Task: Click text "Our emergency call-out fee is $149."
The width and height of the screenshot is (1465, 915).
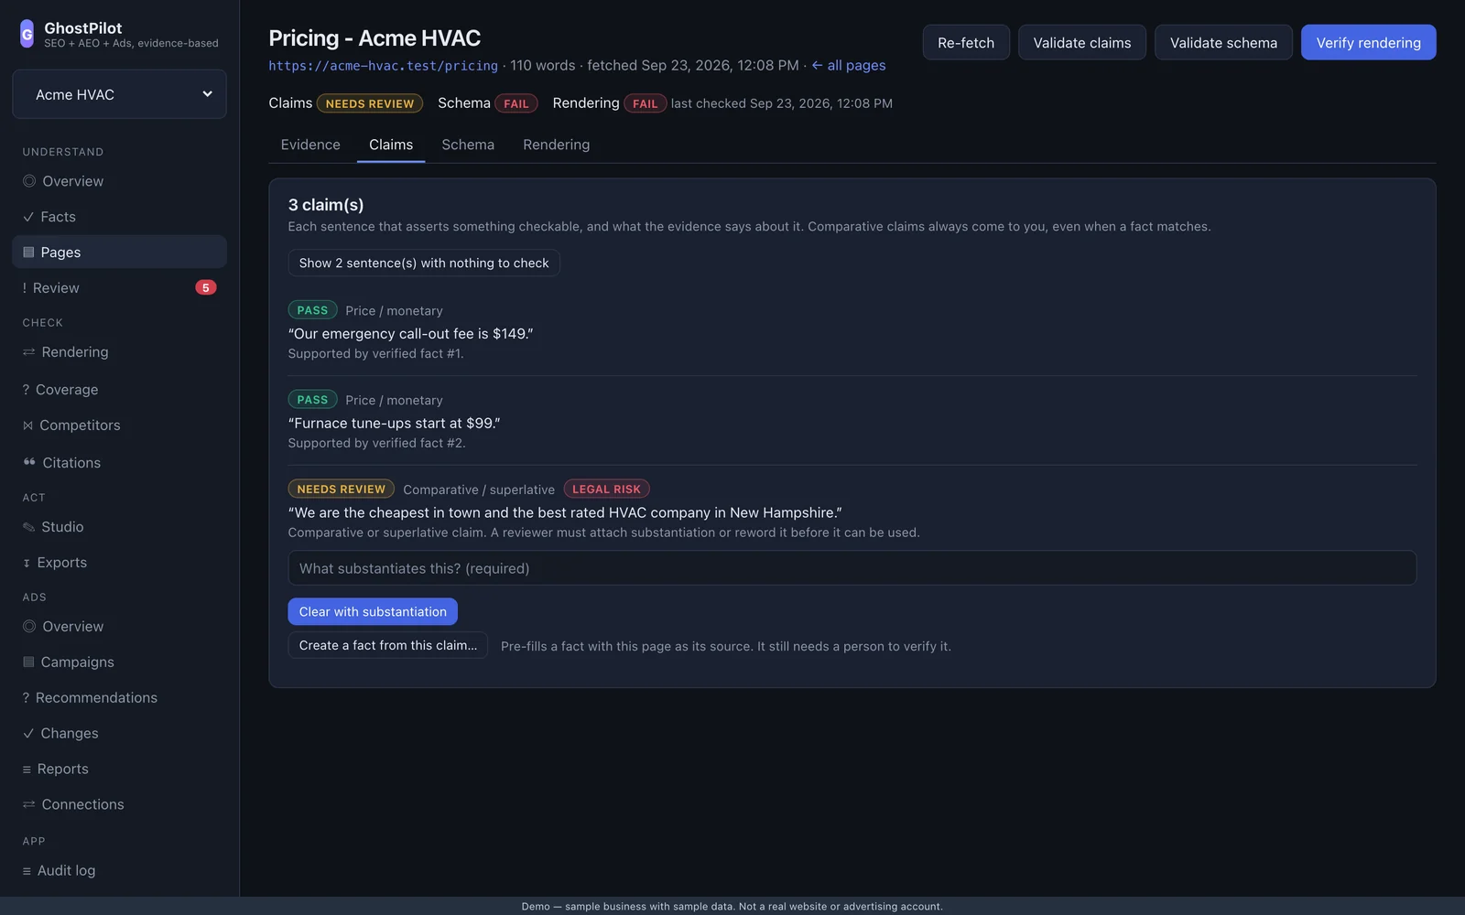Action: (x=411, y=334)
